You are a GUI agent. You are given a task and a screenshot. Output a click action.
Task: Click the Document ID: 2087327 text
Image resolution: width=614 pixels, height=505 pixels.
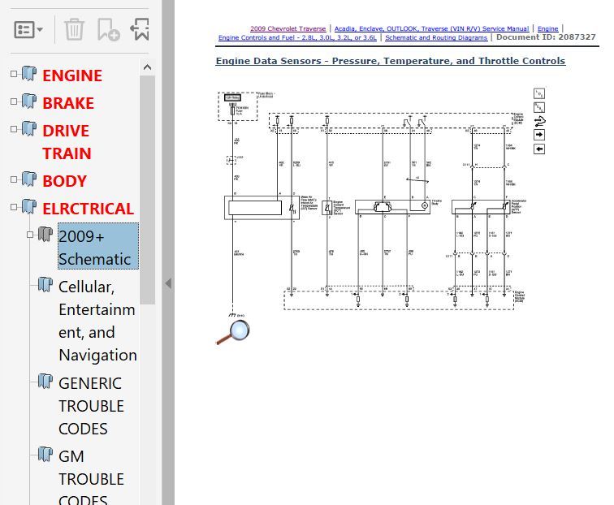pos(546,37)
